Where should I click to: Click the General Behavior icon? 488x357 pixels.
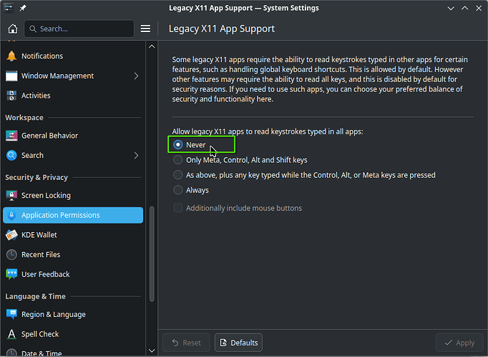(11, 136)
